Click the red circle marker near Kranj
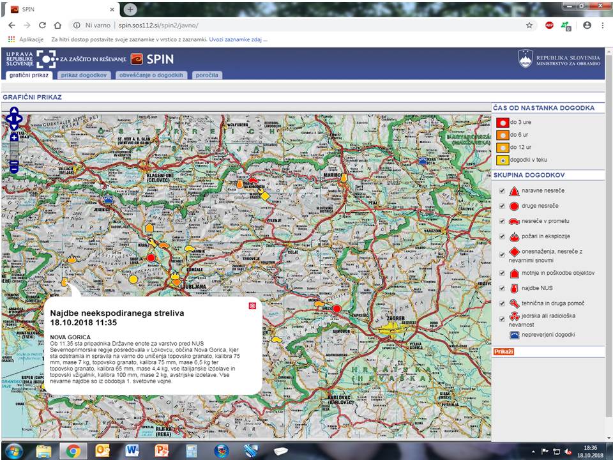Screen dimensions: 613x460 (x=151, y=257)
